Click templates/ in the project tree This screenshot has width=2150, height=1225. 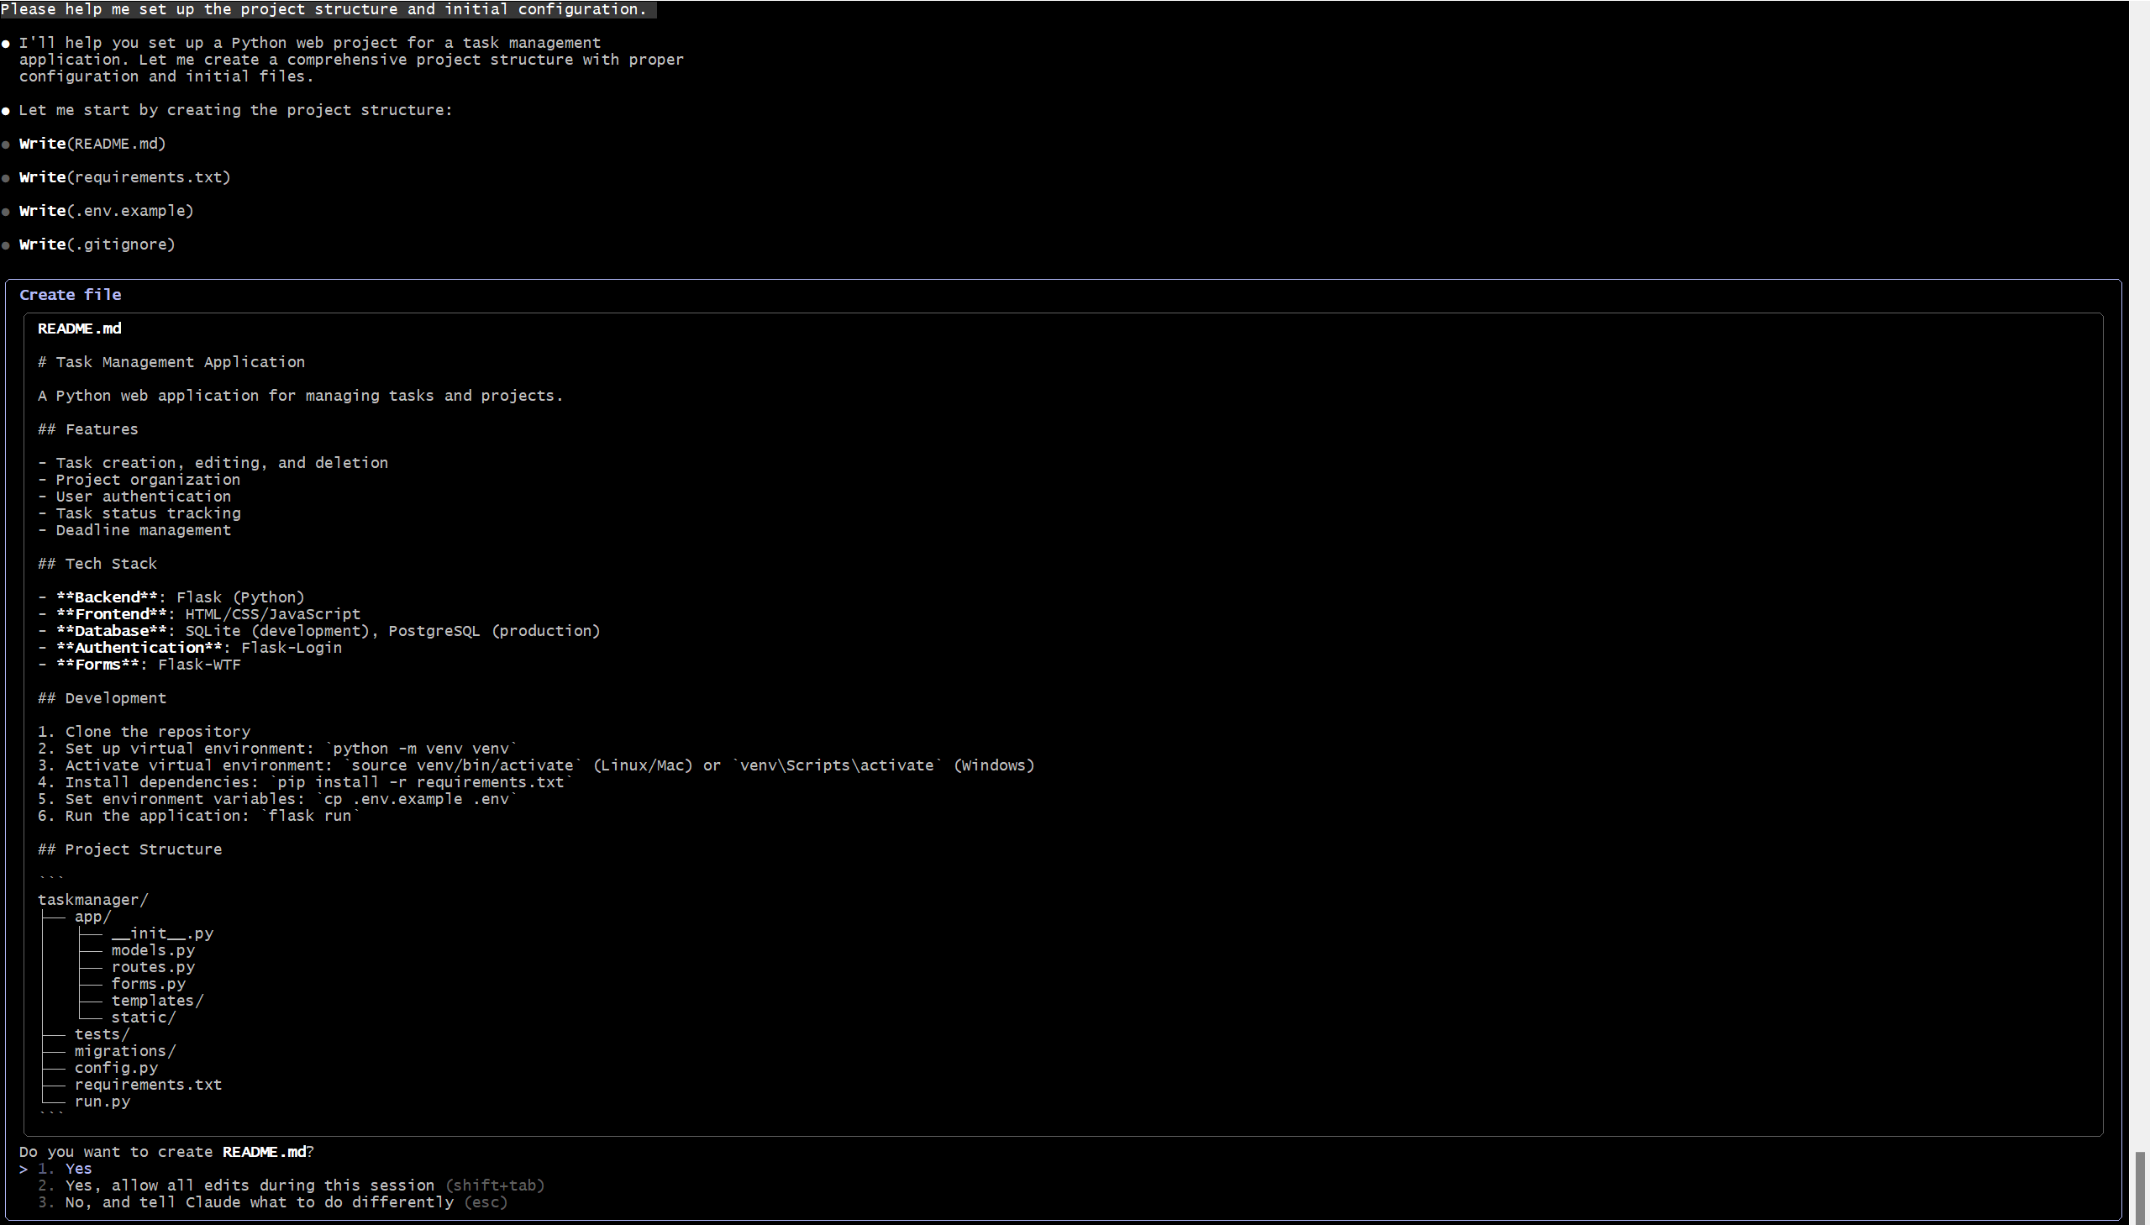(x=157, y=1002)
